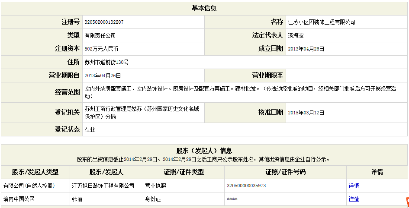
Task: Click the 营业执照 certificate type cell
Action: [156, 186]
